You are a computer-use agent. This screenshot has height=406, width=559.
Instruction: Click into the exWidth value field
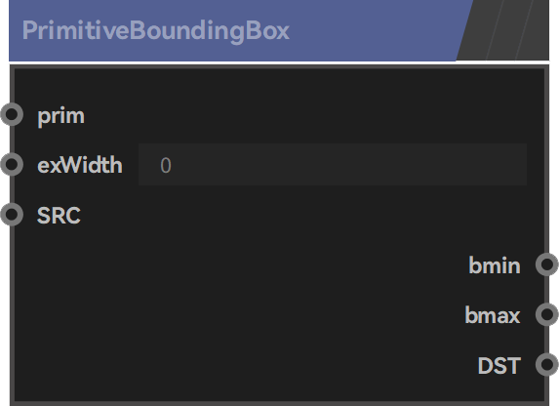coord(333,165)
